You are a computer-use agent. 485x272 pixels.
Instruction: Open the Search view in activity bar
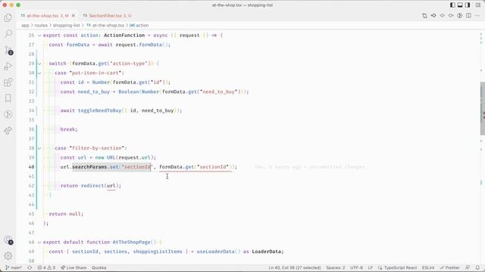tap(8, 33)
